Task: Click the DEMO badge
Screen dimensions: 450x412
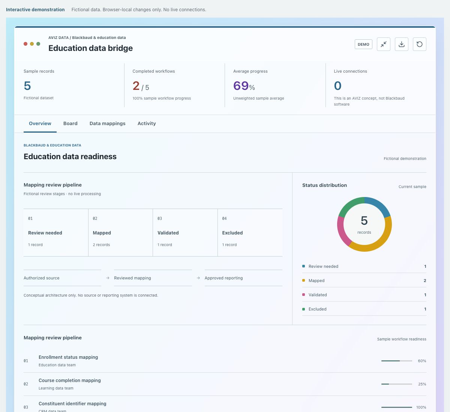Action: pos(363,44)
